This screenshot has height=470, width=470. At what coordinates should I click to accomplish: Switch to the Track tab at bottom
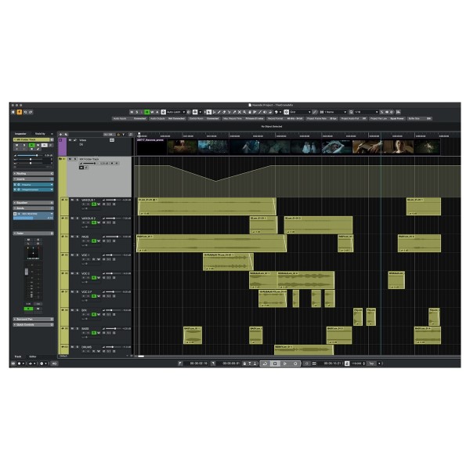pyautogui.click(x=18, y=356)
